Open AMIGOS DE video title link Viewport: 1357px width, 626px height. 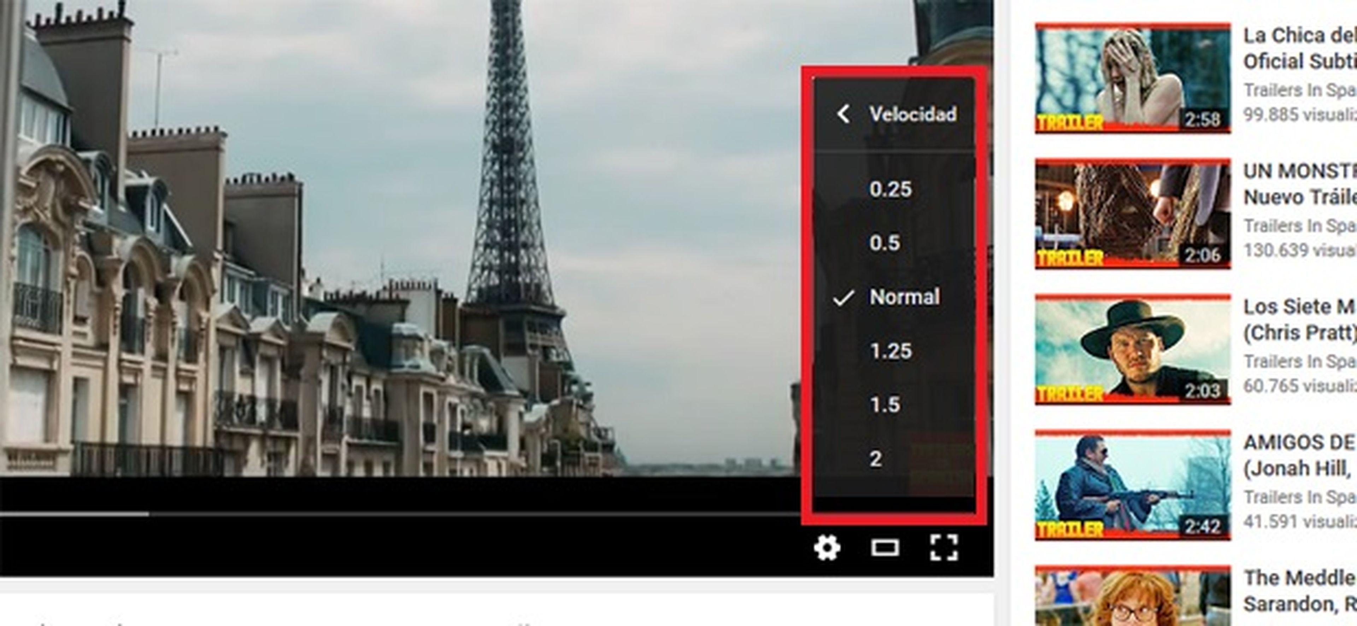tap(1300, 455)
